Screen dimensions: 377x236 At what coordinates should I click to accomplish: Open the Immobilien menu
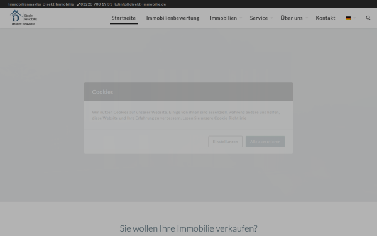(x=223, y=18)
